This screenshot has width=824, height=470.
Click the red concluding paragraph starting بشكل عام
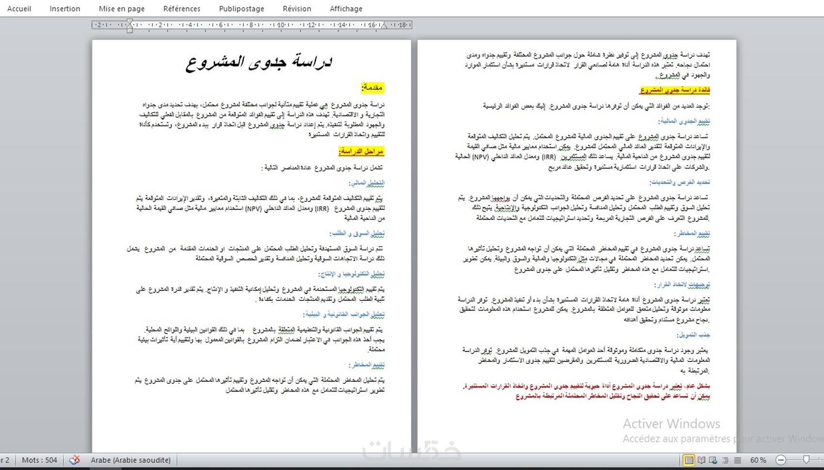pos(586,391)
